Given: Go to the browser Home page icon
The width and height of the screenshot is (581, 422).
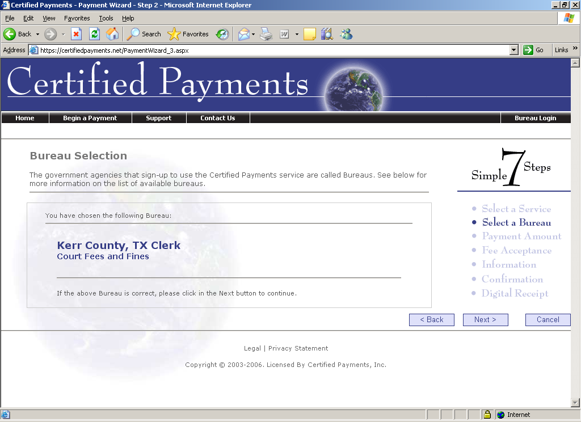Looking at the screenshot, I should 112,34.
